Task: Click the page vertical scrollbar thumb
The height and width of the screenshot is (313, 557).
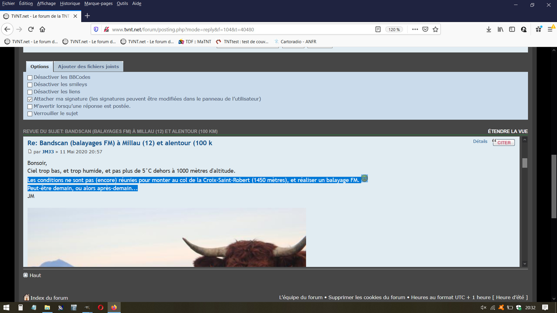Action: [554, 186]
